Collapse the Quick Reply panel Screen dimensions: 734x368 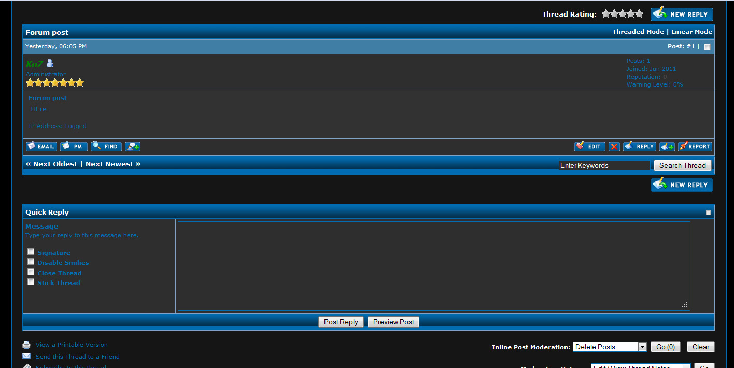(x=708, y=213)
